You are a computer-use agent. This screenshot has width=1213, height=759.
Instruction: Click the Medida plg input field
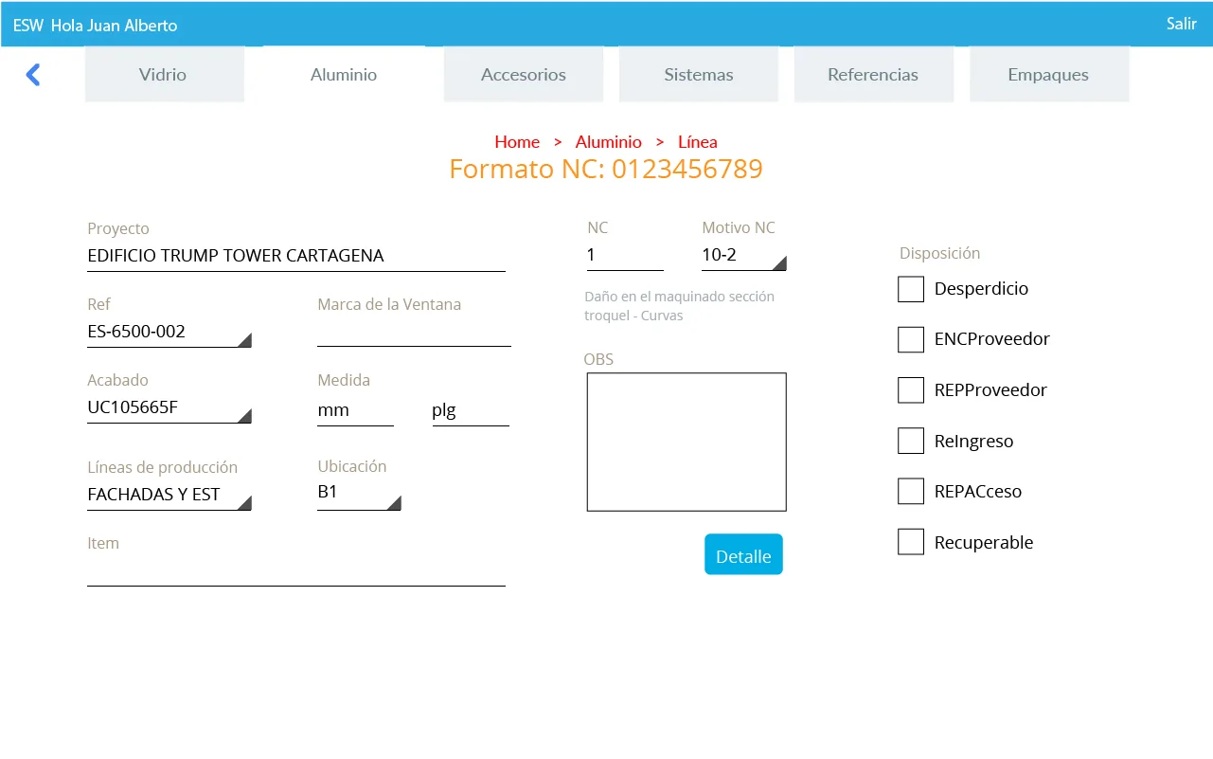[471, 411]
